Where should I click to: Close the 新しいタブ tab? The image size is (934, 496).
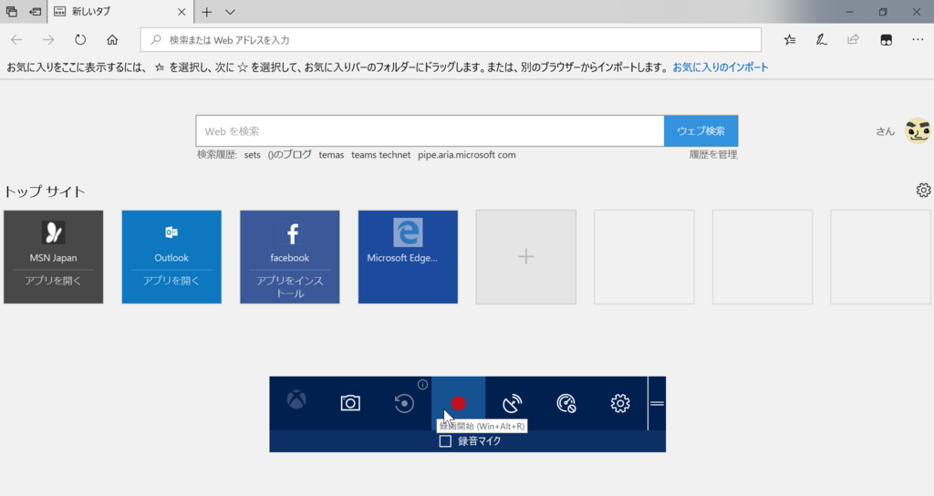pos(182,12)
